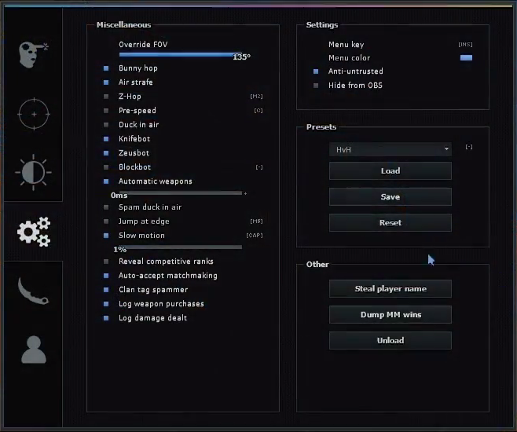Enable Spam duck in air checkbox

[106, 207]
